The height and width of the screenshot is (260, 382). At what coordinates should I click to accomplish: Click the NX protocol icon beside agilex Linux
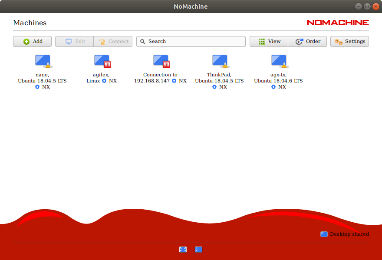tap(104, 81)
